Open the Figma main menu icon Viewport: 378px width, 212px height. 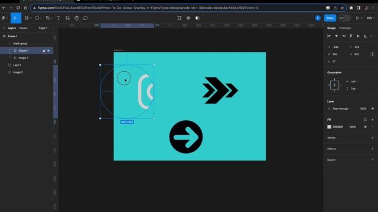coord(4,18)
